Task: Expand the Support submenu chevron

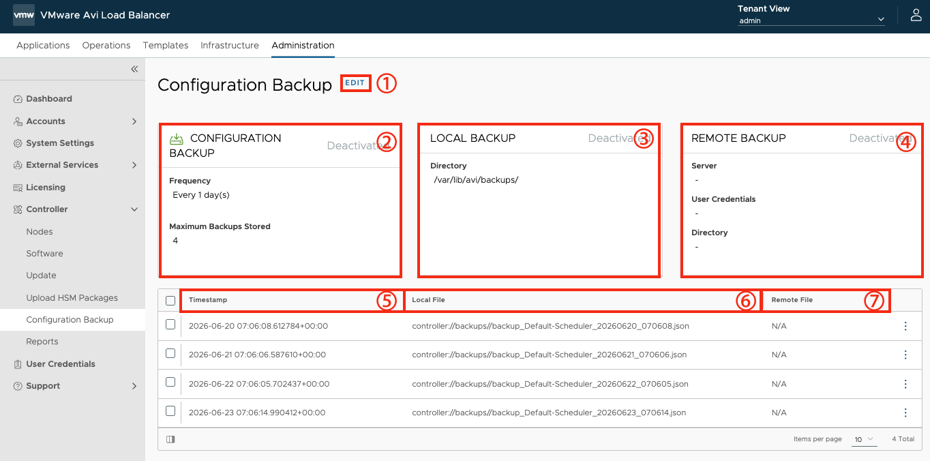Action: pyautogui.click(x=134, y=386)
